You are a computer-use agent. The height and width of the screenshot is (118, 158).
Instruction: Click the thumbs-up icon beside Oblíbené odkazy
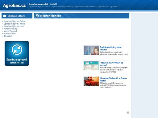(x=5, y=16)
